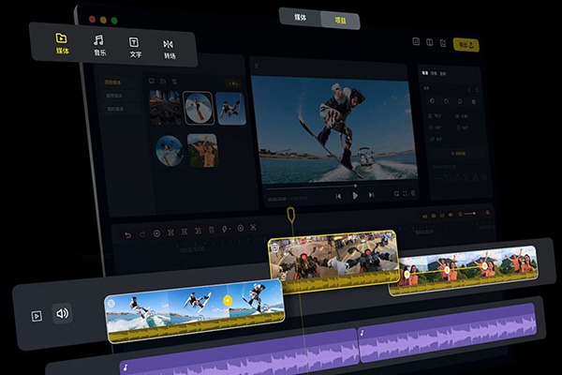Switch to the 媒体 tab at top

tap(300, 20)
